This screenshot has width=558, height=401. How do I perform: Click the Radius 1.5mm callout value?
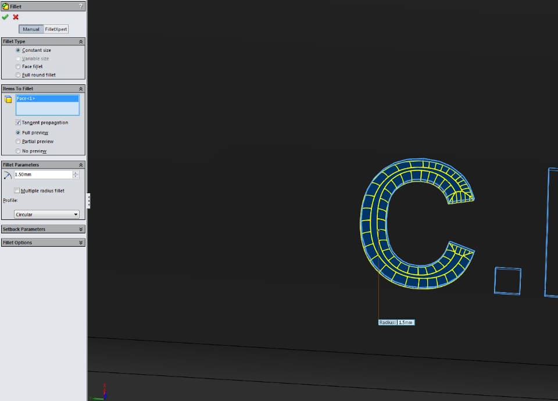click(405, 322)
